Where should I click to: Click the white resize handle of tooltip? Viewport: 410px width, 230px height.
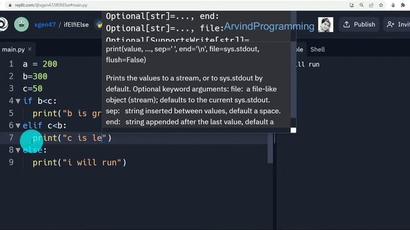(x=293, y=130)
